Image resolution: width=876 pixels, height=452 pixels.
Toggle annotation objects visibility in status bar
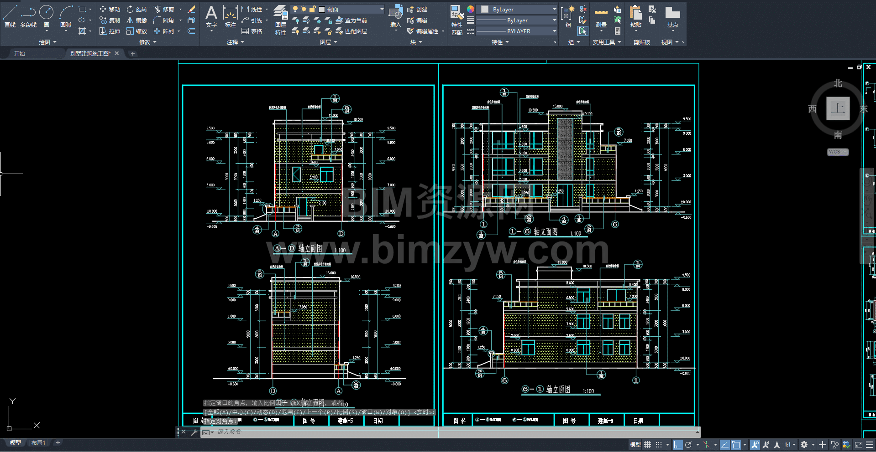pyautogui.click(x=755, y=445)
